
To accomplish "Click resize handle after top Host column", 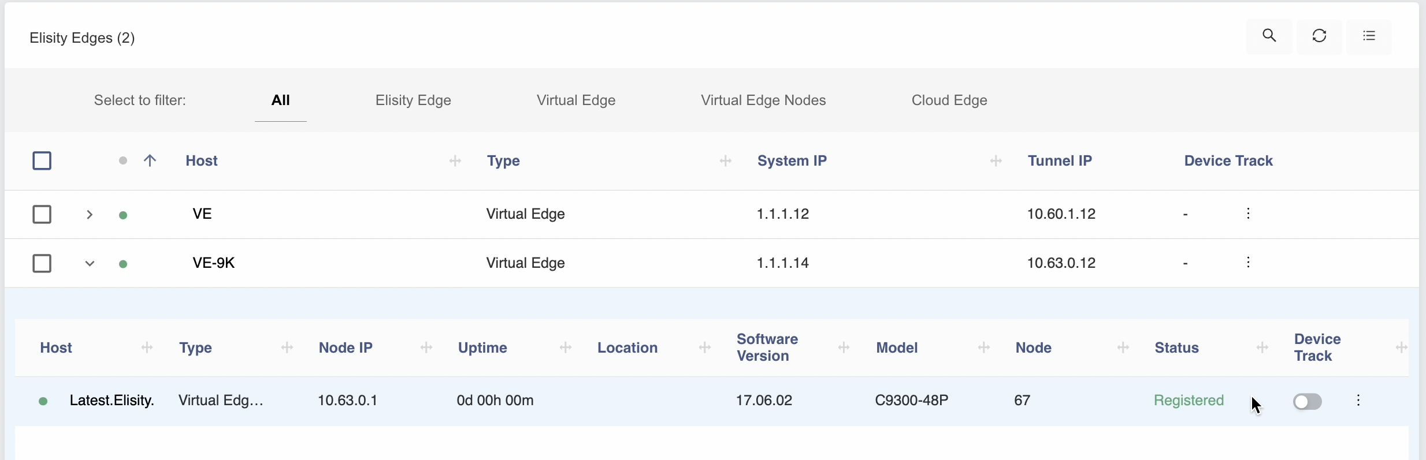I will [455, 160].
